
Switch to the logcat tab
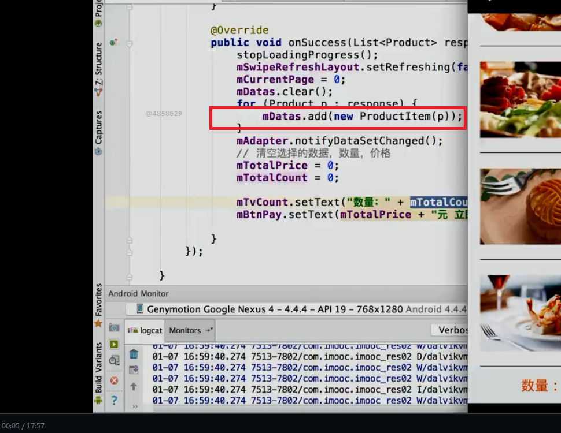[145, 330]
